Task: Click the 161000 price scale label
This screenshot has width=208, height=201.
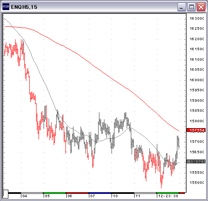Action: 197,59
